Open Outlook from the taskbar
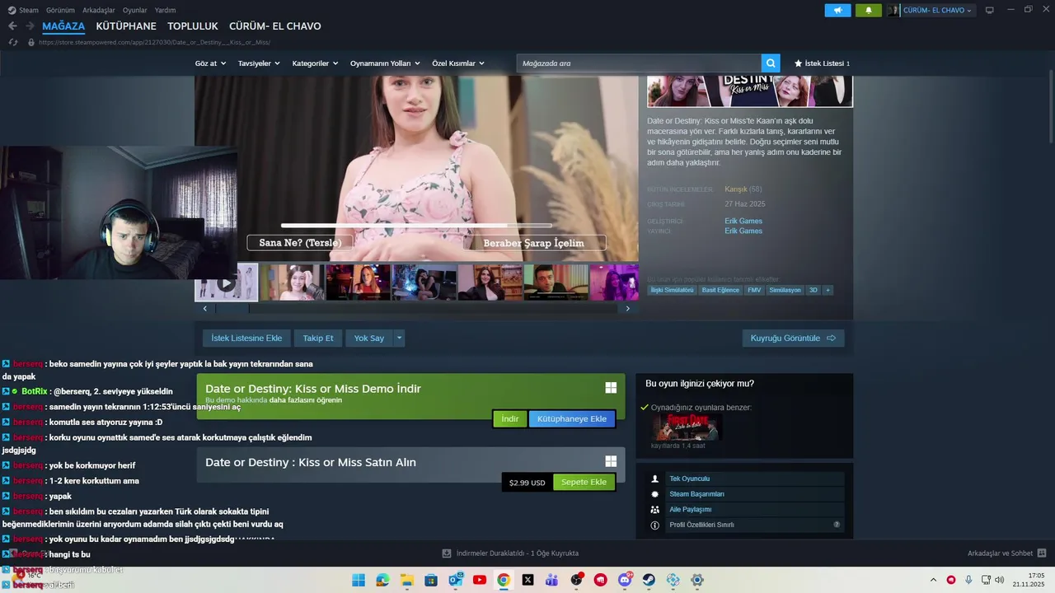1055x593 pixels. click(x=455, y=580)
